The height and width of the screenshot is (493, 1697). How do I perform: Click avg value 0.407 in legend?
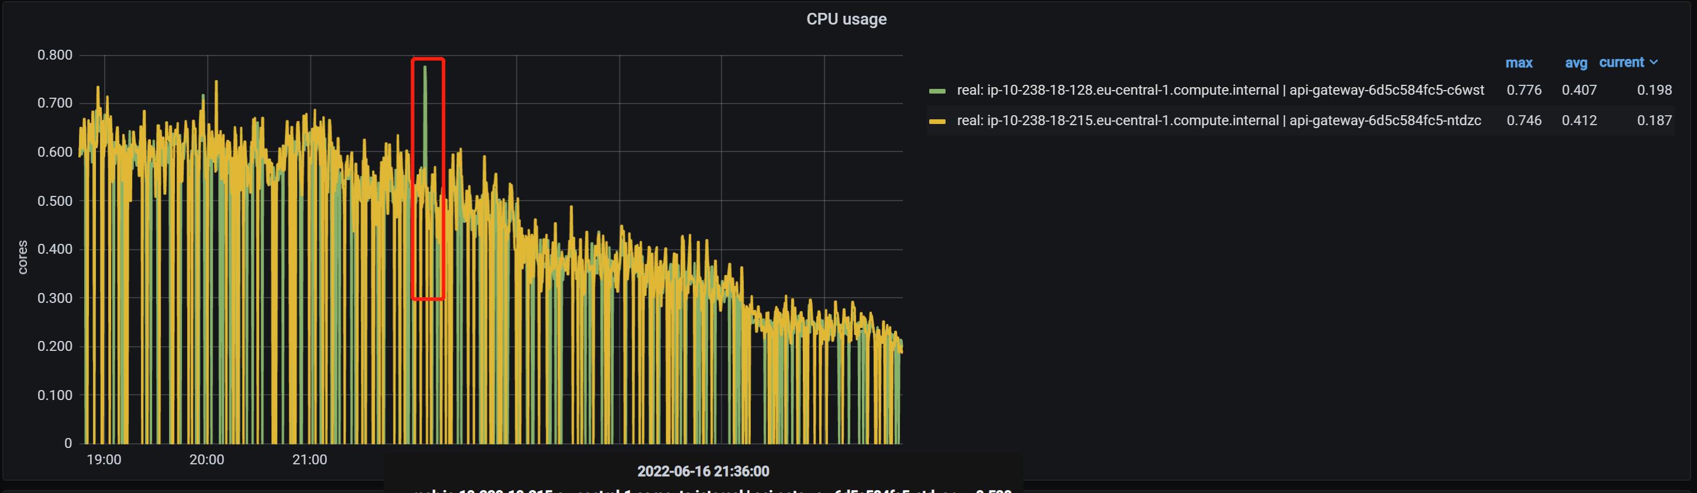point(1579,89)
